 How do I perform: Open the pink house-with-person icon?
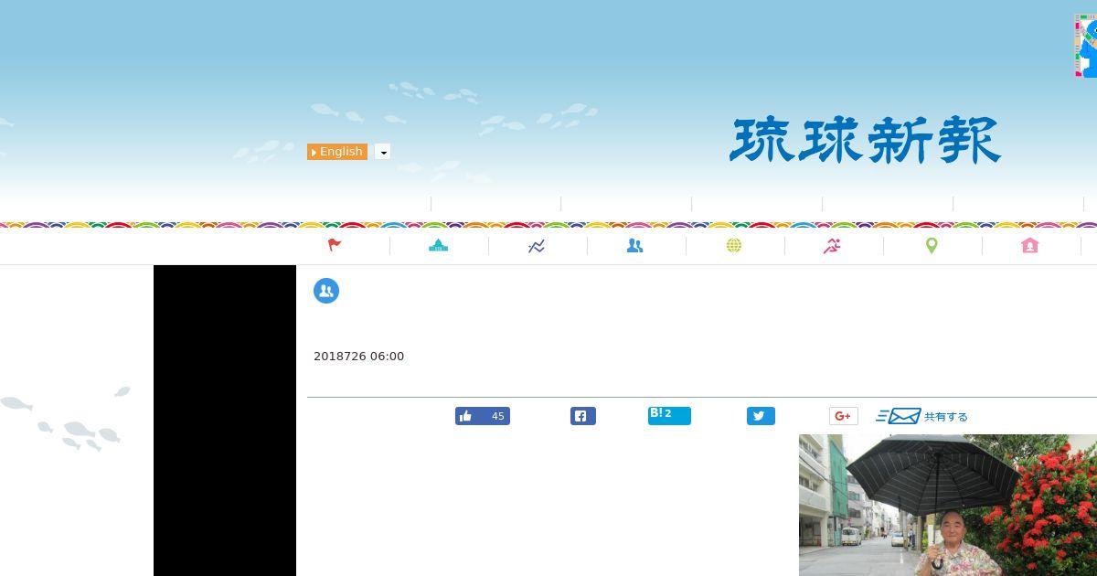(1030, 245)
